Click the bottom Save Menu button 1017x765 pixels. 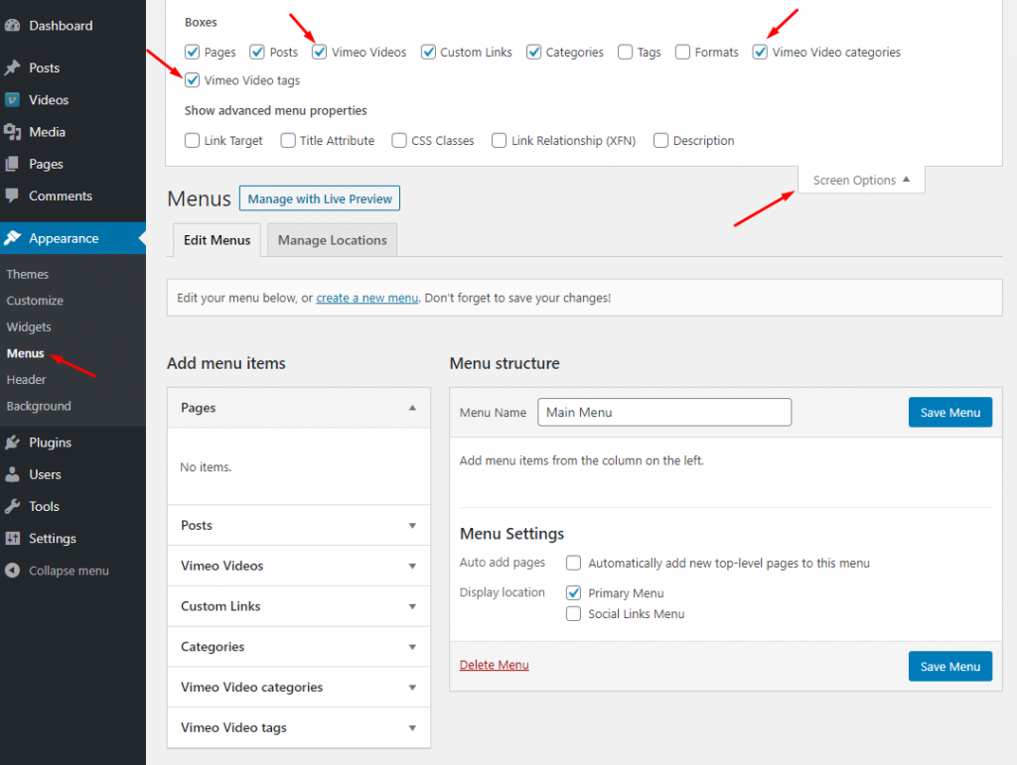(950, 667)
